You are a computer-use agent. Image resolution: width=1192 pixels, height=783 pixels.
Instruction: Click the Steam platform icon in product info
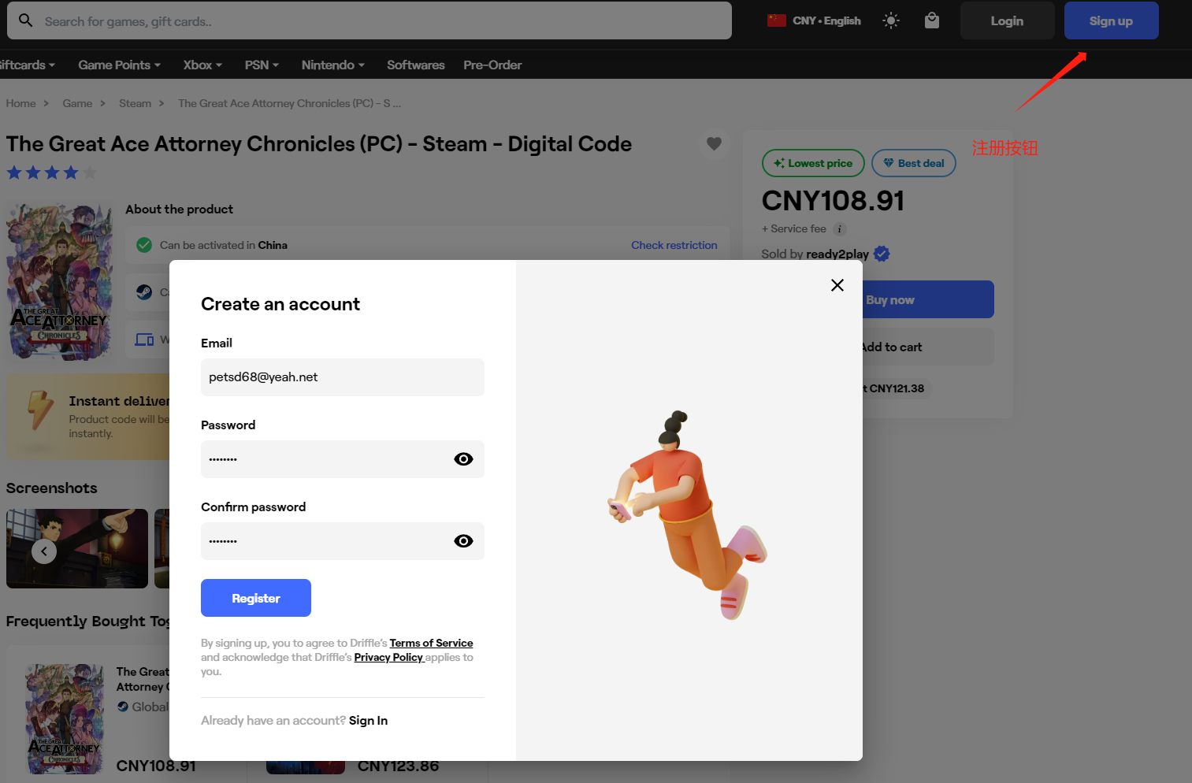tap(144, 292)
